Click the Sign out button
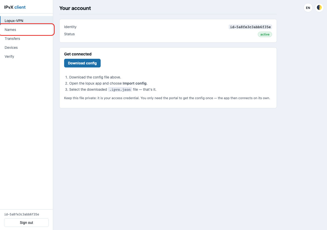The width and height of the screenshot is (327, 230). coord(27,223)
